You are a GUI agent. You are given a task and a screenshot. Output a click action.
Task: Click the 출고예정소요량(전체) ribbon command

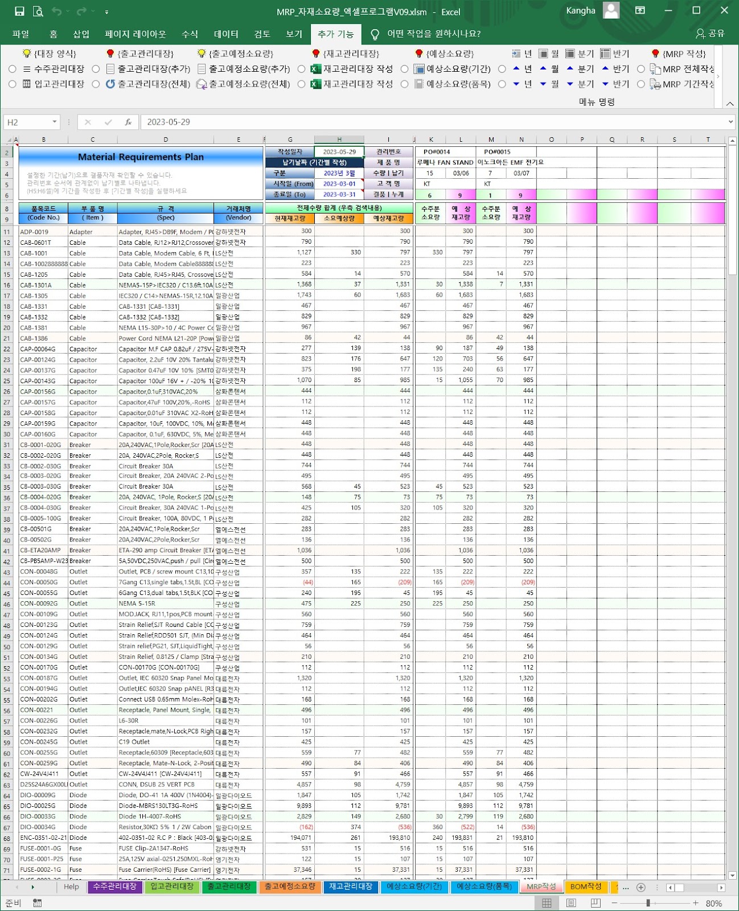244,84
